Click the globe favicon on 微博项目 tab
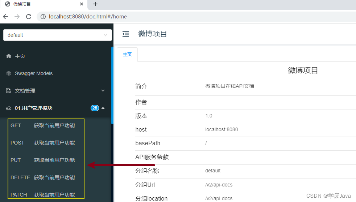Image resolution: width=356 pixels, height=202 pixels. tap(8, 4)
